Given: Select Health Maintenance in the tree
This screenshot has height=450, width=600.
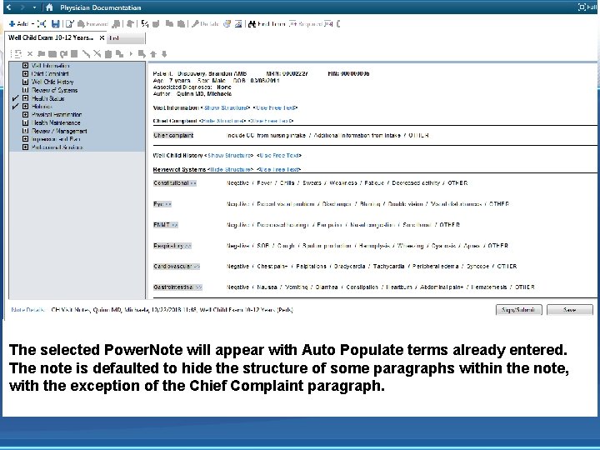Looking at the screenshot, I should coord(56,122).
